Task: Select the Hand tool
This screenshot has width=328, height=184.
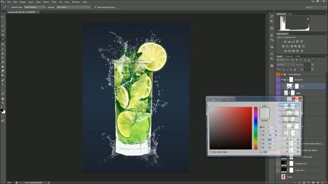Action: pyautogui.click(x=3, y=99)
